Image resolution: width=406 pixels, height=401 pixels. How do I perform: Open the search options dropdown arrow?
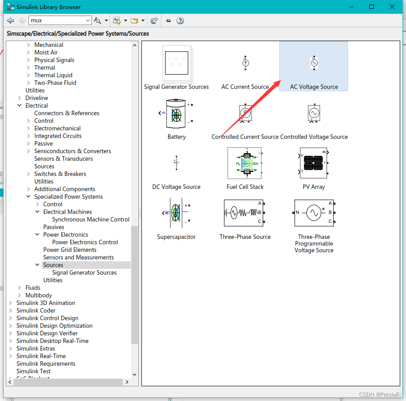tap(106, 21)
